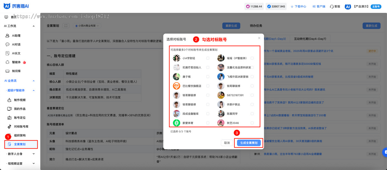Expand the 数字人分身 group
The height and width of the screenshot is (170, 387).
pyautogui.click(x=34, y=154)
